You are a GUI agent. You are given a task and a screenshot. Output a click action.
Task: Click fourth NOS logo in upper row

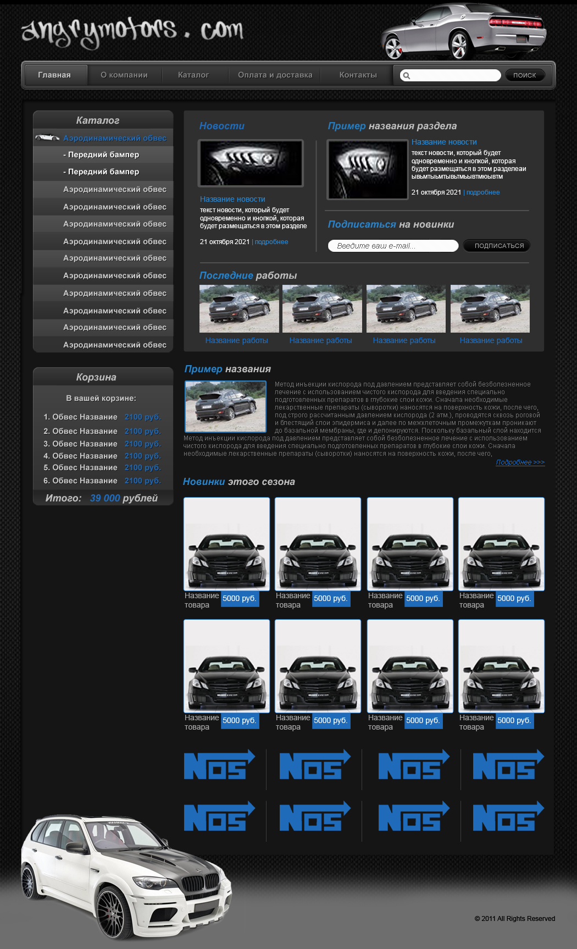coord(508,765)
